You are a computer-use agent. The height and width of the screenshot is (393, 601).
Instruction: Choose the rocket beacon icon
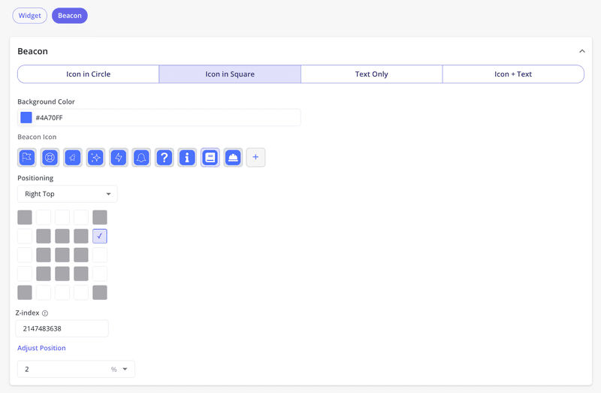point(73,157)
